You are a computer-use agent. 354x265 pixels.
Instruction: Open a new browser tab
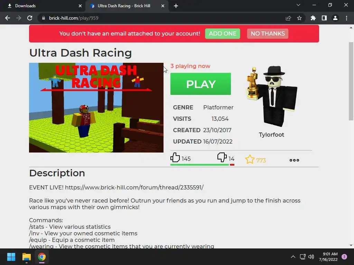pos(176,6)
